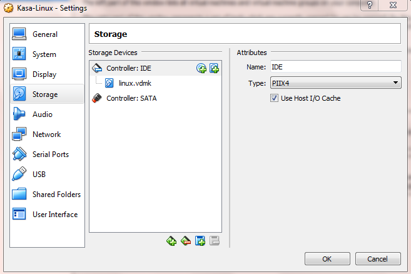411x274 pixels.
Task: Select Controller: SATA in storage tree
Action: pyautogui.click(x=131, y=98)
